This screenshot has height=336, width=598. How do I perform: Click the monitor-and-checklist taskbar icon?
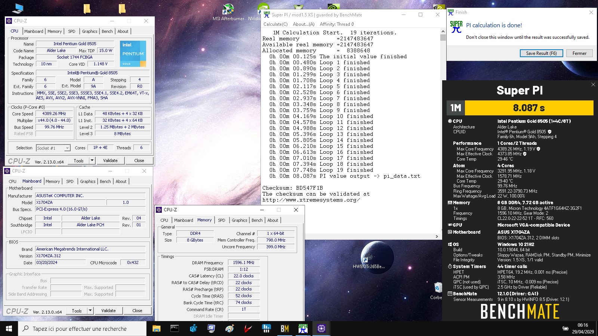point(211,329)
